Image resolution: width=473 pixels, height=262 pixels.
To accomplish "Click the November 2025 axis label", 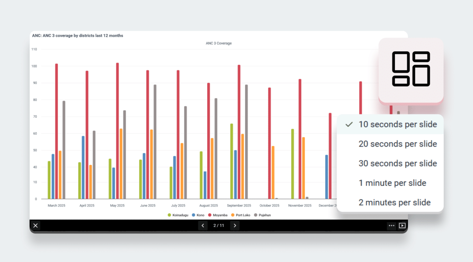I will coord(300,206).
